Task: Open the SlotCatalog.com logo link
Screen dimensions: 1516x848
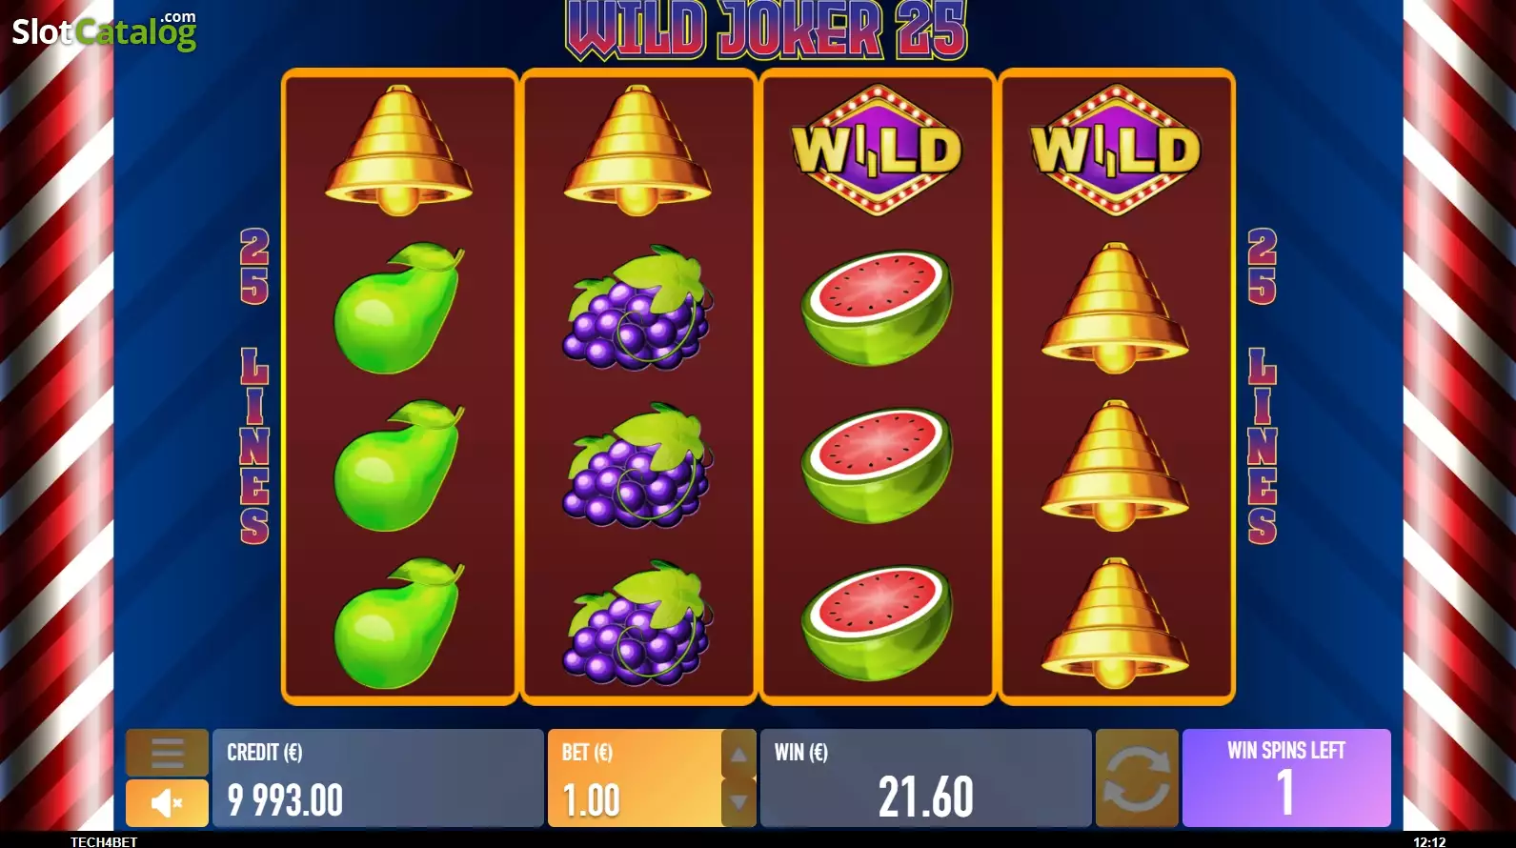Action: pyautogui.click(x=104, y=30)
